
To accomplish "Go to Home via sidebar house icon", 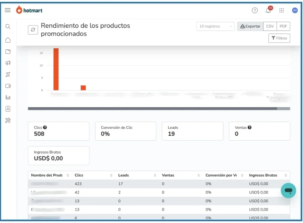I will [x=8, y=40].
